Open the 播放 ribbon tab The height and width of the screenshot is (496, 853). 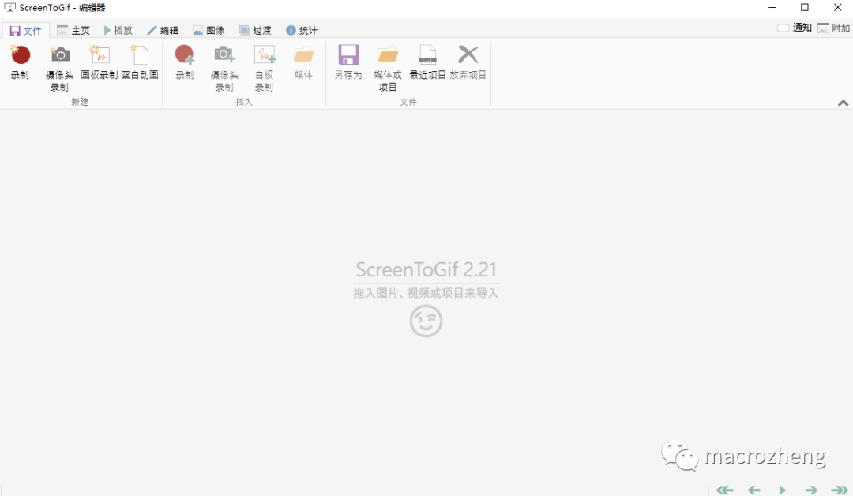tap(118, 31)
